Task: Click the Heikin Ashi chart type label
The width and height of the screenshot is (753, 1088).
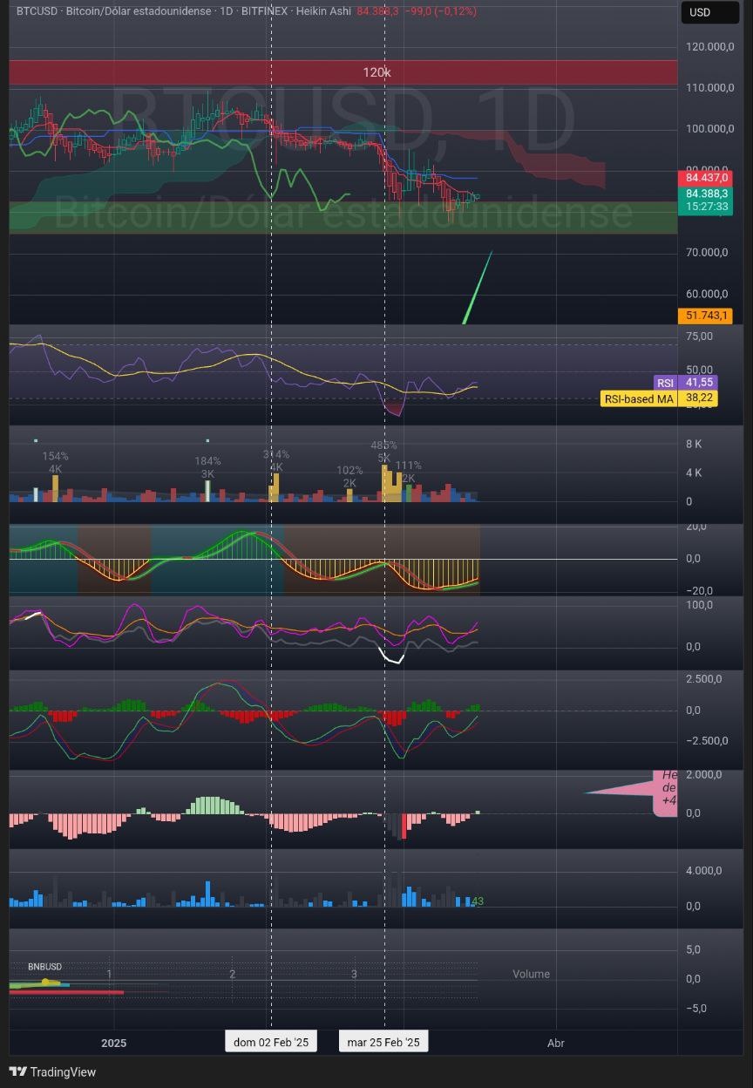Action: (323, 11)
